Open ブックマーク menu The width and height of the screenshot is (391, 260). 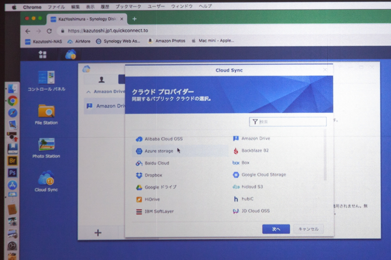click(x=128, y=6)
